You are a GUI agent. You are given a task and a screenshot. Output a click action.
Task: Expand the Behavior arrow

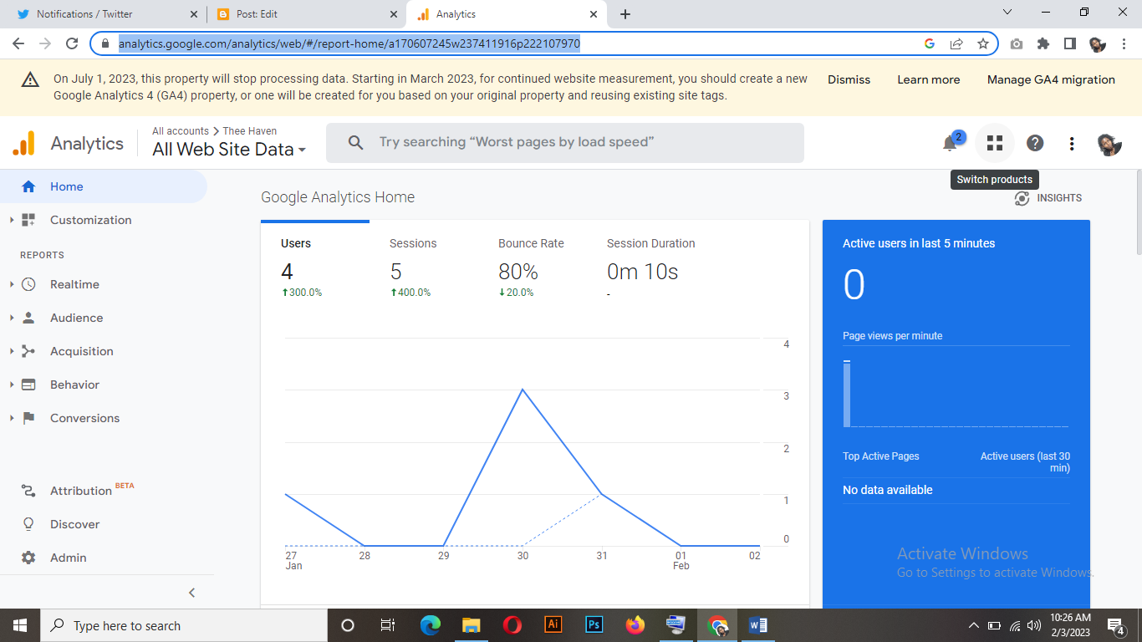[x=11, y=385]
